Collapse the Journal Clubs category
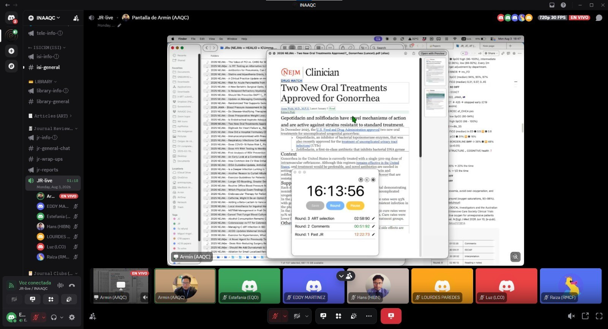Image resolution: width=608 pixels, height=329 pixels. click(x=53, y=273)
